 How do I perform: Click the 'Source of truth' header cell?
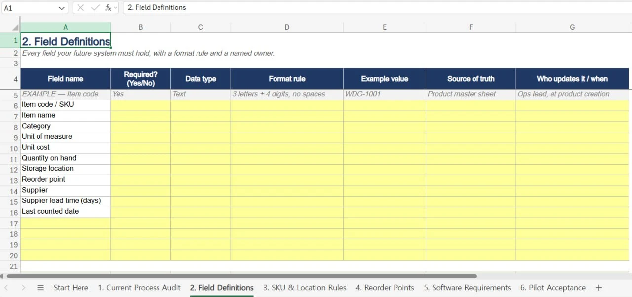[471, 79]
